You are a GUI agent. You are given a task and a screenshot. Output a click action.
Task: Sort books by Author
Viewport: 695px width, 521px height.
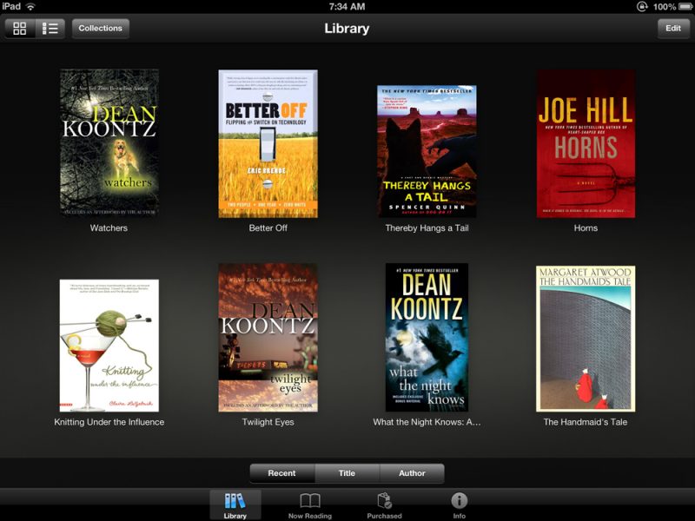coord(414,473)
